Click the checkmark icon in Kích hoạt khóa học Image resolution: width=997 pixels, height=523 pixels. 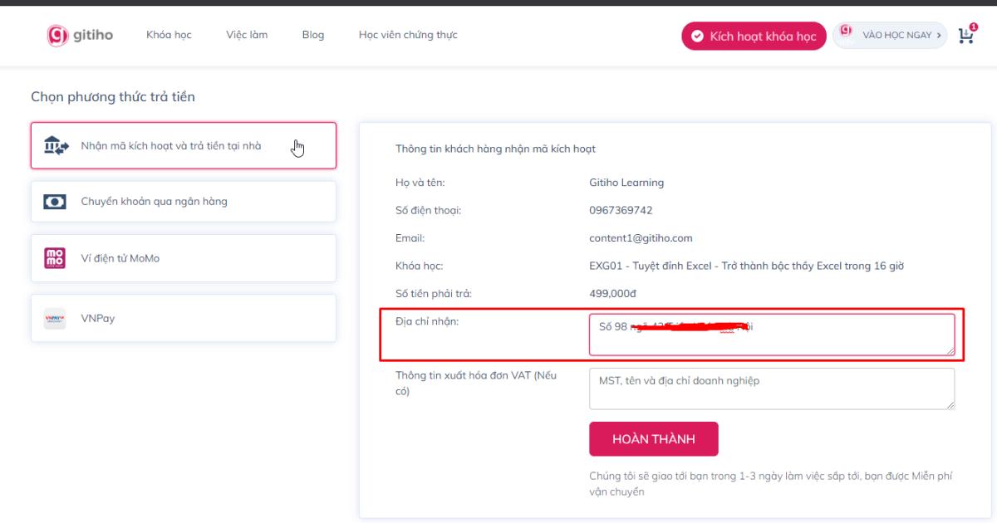point(695,36)
